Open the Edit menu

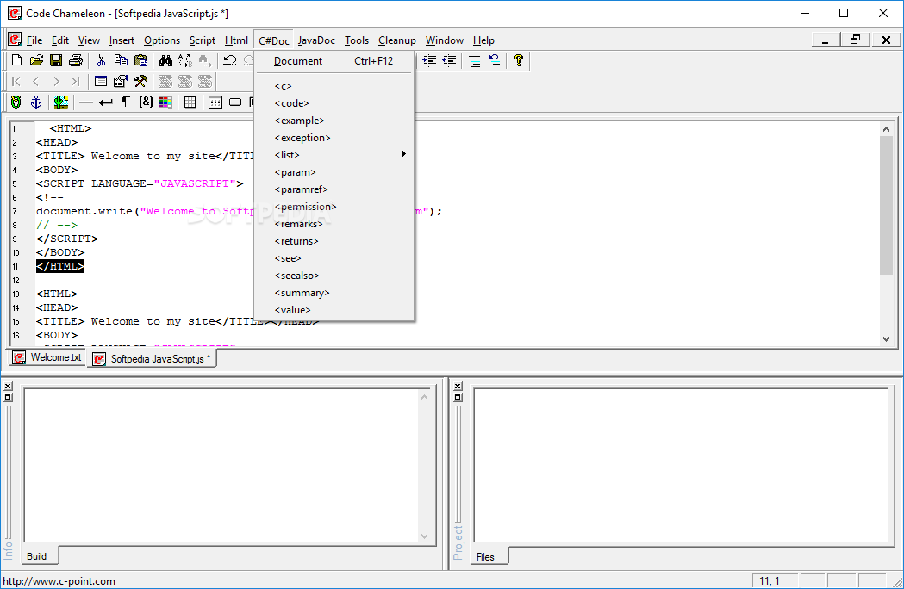(x=60, y=40)
